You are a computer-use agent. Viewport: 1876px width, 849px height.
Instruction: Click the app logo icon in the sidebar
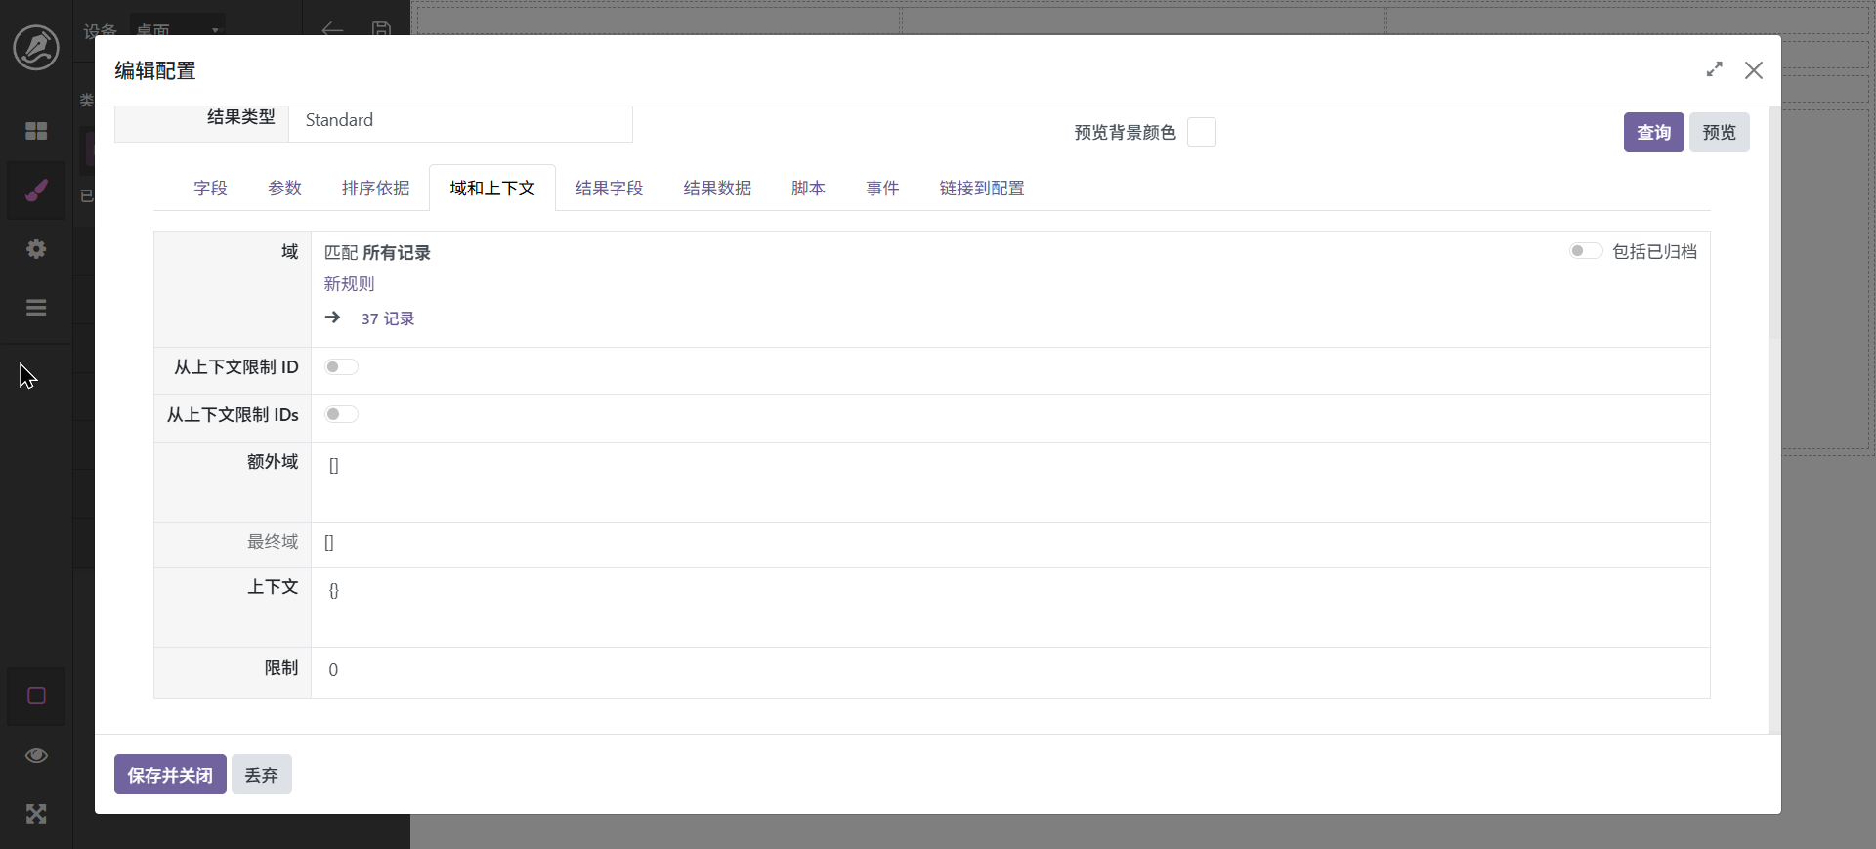coord(36,48)
